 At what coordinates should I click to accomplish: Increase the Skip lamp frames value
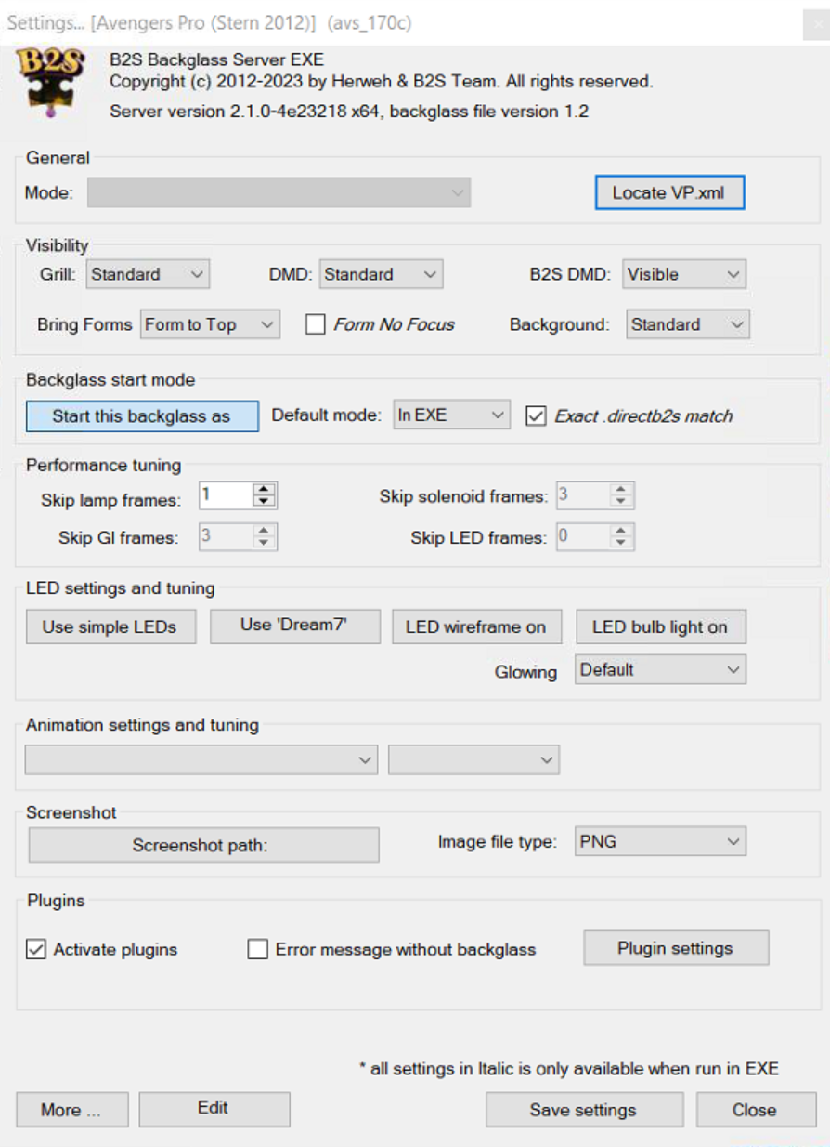tap(265, 490)
